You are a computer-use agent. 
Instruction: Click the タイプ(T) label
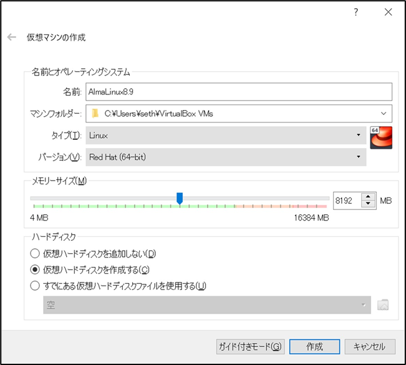[67, 135]
